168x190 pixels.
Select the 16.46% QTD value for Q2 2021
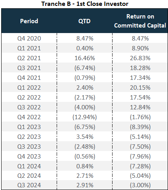(x=85, y=58)
